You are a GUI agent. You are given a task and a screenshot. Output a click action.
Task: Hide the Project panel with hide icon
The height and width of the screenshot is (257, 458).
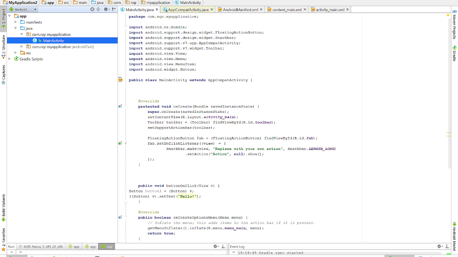pyautogui.click(x=114, y=9)
